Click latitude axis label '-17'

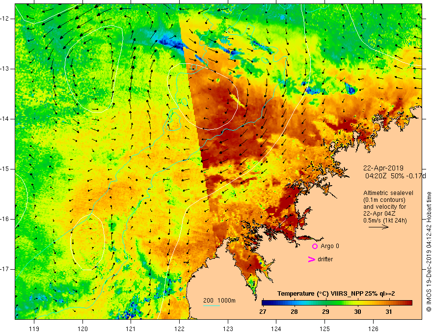click(x=5, y=269)
